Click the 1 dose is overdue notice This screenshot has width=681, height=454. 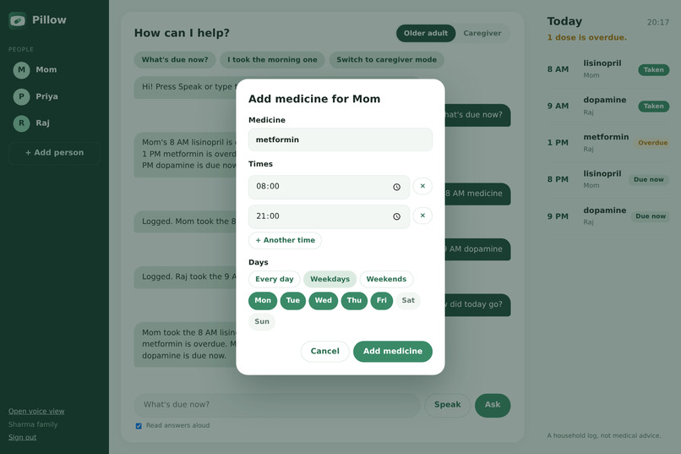pyautogui.click(x=586, y=38)
